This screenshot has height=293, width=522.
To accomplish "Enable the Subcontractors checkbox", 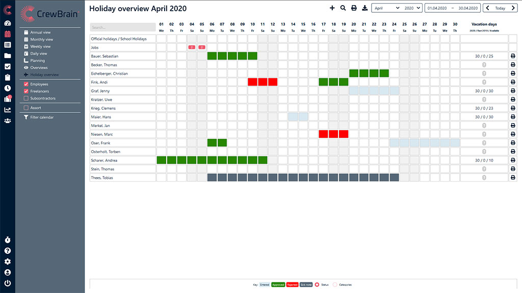I will [x=27, y=98].
